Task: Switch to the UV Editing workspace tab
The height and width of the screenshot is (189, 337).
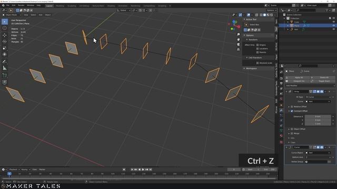Action: click(84, 6)
